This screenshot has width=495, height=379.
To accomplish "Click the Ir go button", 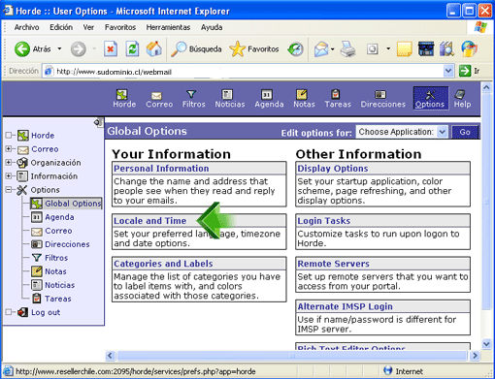I will [469, 71].
